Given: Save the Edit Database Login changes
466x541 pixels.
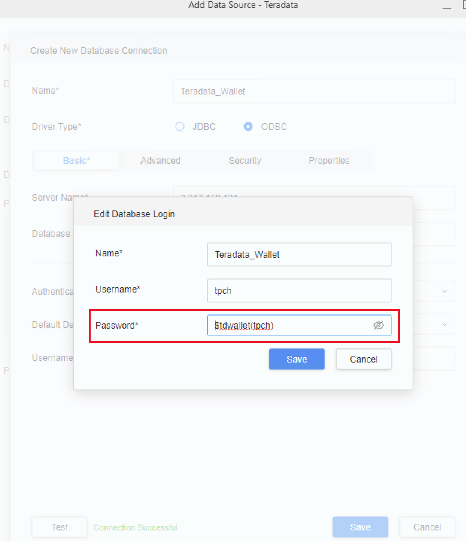Looking at the screenshot, I should point(296,359).
